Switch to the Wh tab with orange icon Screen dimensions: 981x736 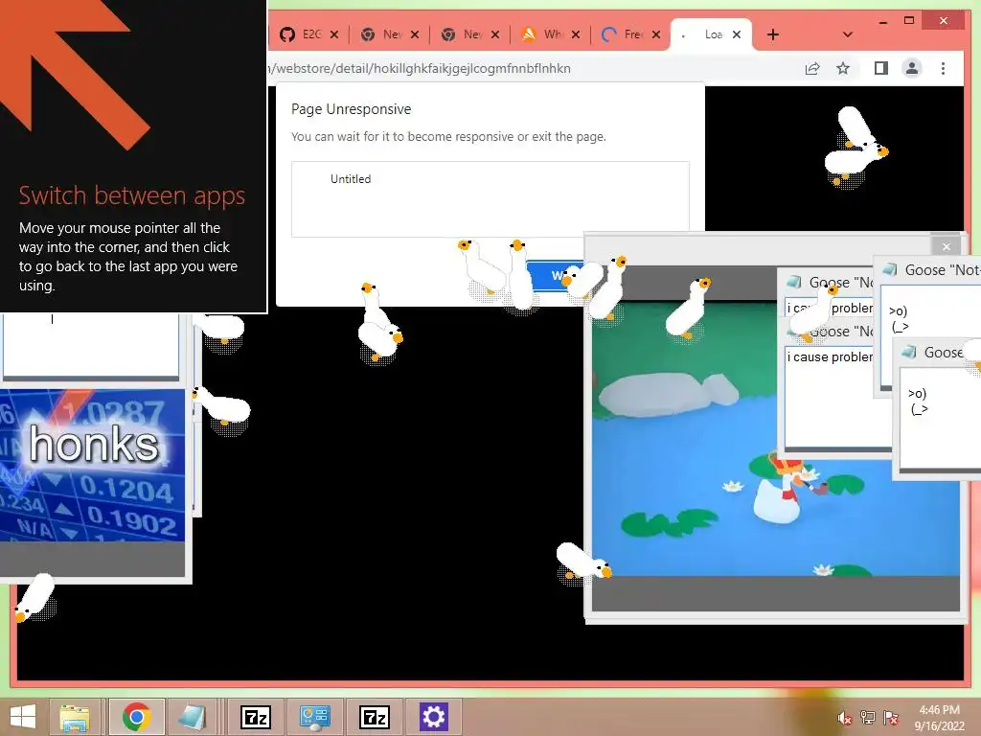(542, 34)
